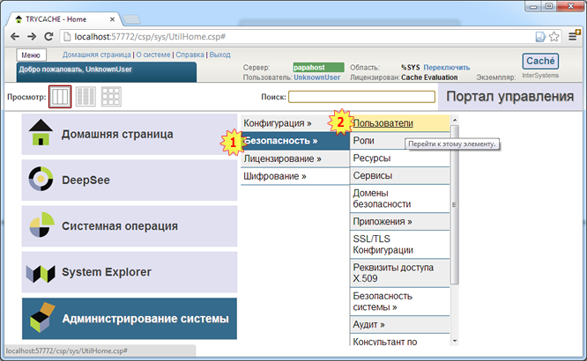This screenshot has width=587, height=361.
Task: Open the О системе link
Action: coord(153,55)
